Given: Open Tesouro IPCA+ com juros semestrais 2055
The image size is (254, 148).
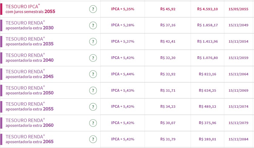Looking at the screenshot, I should point(30,9).
